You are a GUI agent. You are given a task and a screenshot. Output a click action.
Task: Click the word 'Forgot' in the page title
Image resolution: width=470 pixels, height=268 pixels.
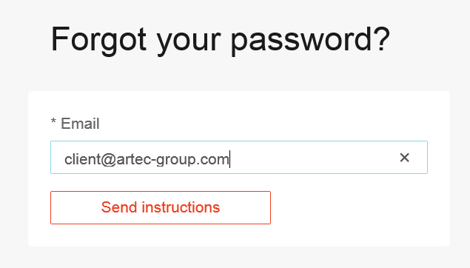click(x=98, y=39)
